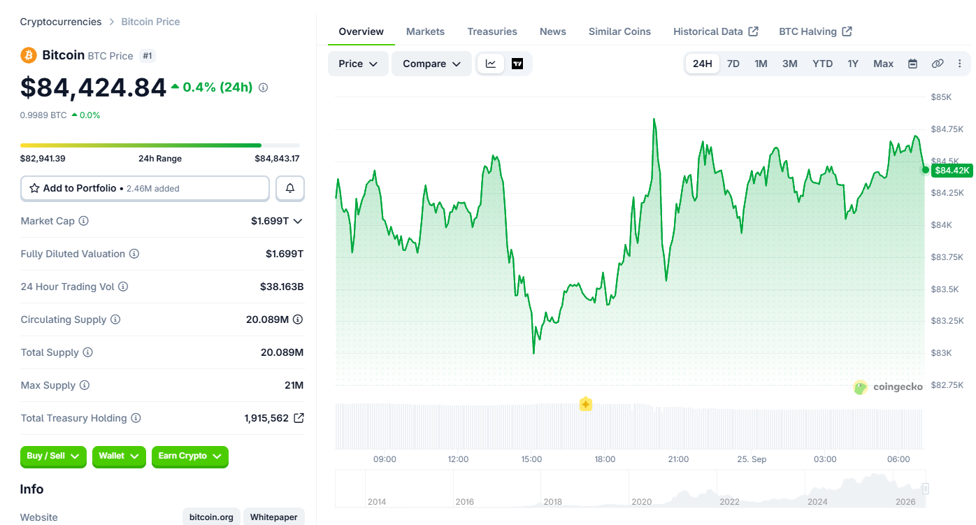Copy the chart link with chain icon
Screen dimensions: 976x525
(x=938, y=64)
